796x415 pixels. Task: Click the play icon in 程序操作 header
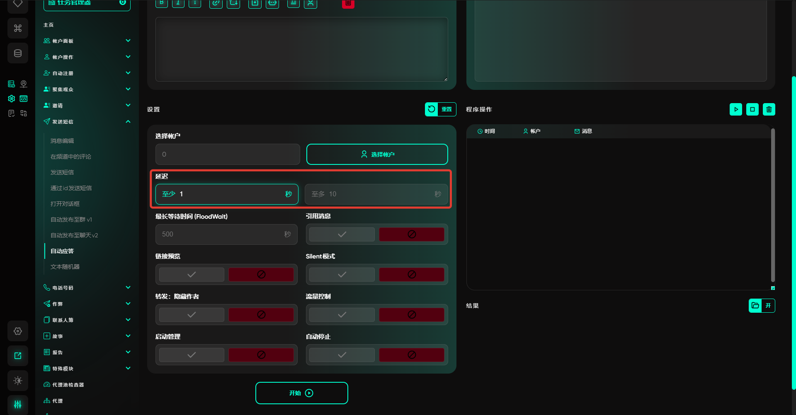click(735, 109)
